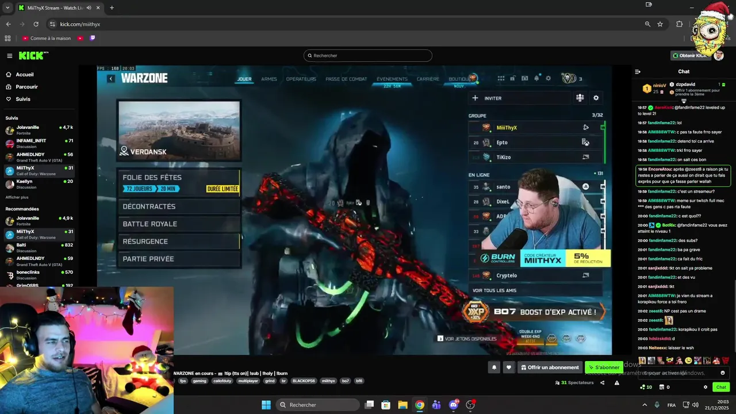Go back in the browser
Image resolution: width=736 pixels, height=414 pixels.
[x=8, y=24]
